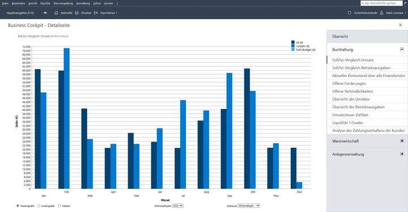Open the Büroverwaltung menu
408x212 pixels.
pyautogui.click(x=63, y=3)
